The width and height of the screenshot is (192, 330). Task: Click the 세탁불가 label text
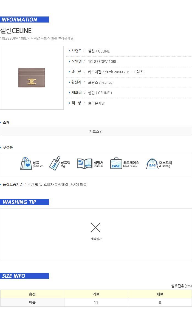coord(96,239)
